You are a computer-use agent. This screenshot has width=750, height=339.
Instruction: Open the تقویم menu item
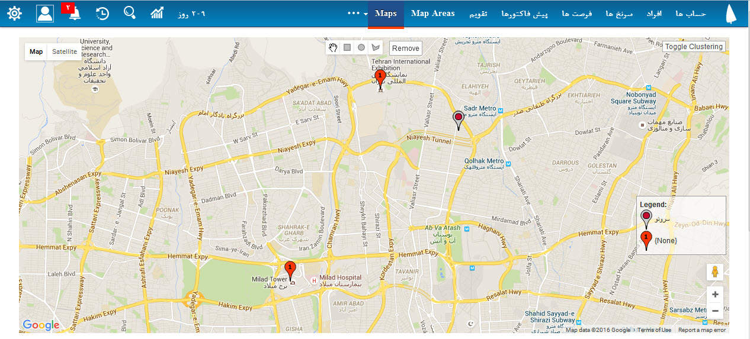[478, 14]
